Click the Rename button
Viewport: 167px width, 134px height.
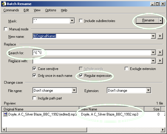click(x=148, y=21)
